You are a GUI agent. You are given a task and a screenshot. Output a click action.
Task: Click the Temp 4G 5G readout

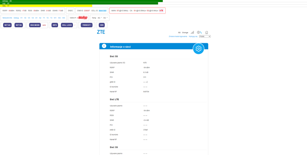coord(100,18)
